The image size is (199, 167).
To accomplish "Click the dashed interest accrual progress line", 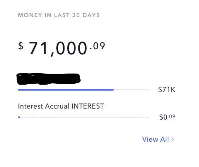I will (85, 117).
